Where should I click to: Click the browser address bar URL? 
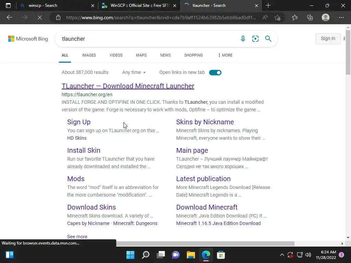pos(161,17)
